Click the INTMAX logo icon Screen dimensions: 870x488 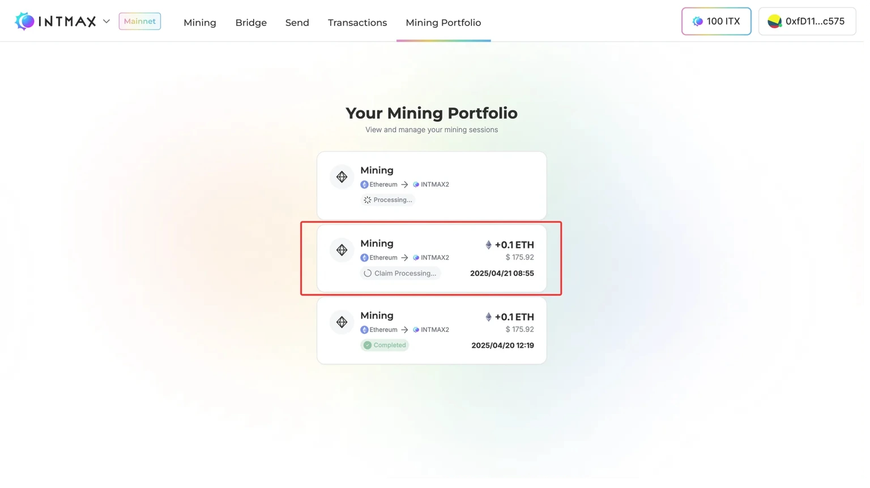pos(24,21)
